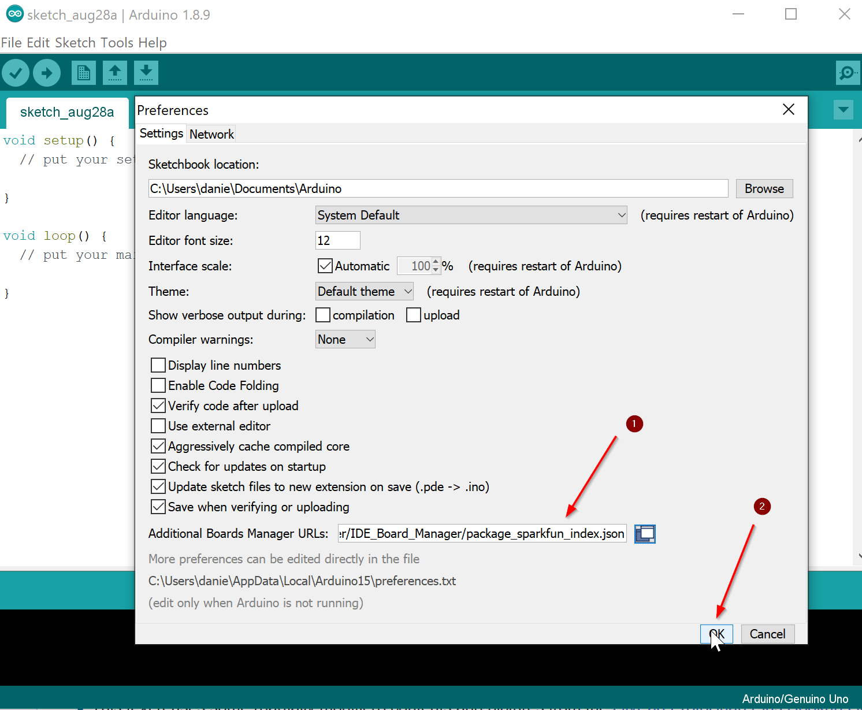Open the Help menu

(x=153, y=43)
